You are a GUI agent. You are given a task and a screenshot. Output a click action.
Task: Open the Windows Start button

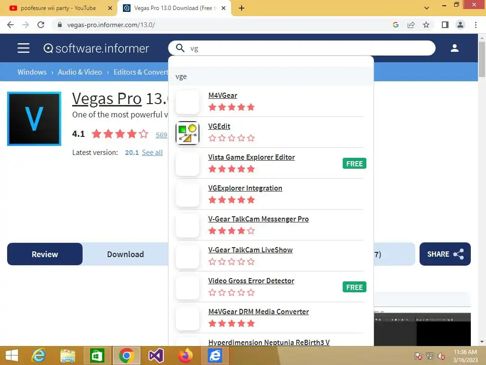pos(12,355)
